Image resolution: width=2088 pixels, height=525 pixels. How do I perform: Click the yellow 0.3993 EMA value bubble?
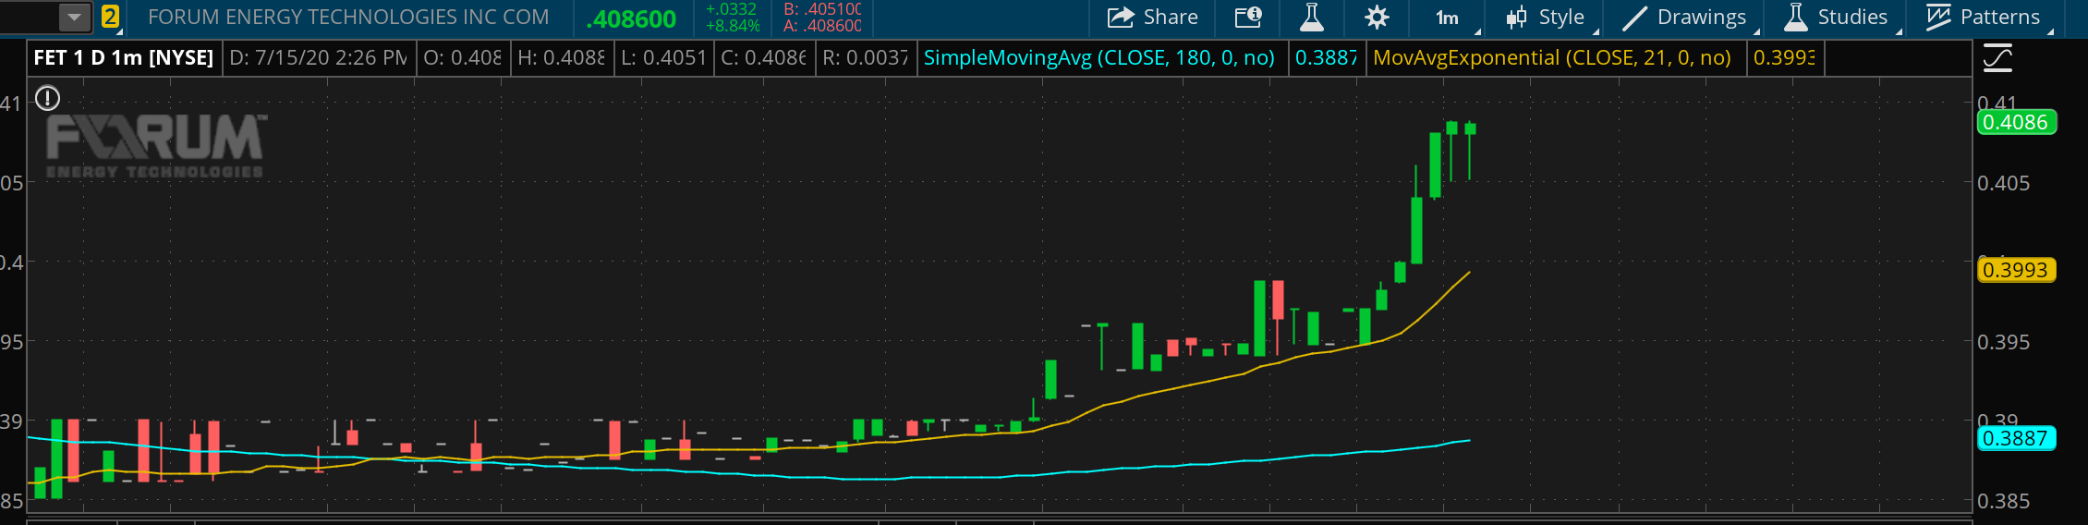(2015, 271)
